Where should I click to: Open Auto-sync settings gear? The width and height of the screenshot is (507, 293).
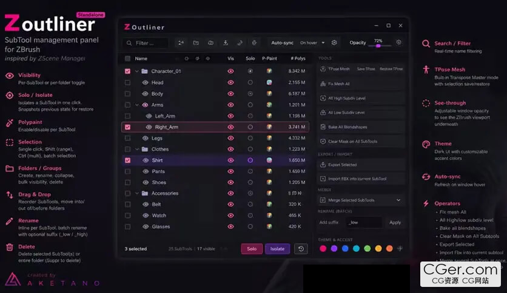click(x=334, y=42)
